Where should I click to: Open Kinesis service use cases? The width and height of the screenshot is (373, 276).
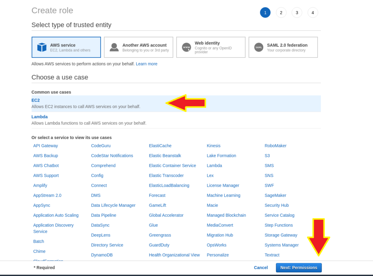(x=213, y=146)
